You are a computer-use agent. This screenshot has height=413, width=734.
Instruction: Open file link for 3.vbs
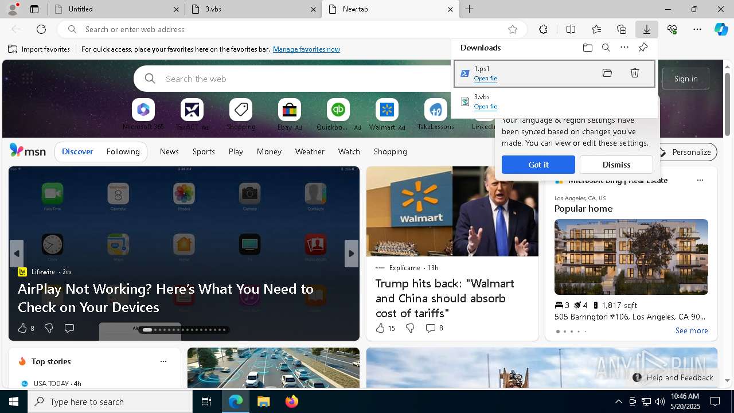click(486, 107)
